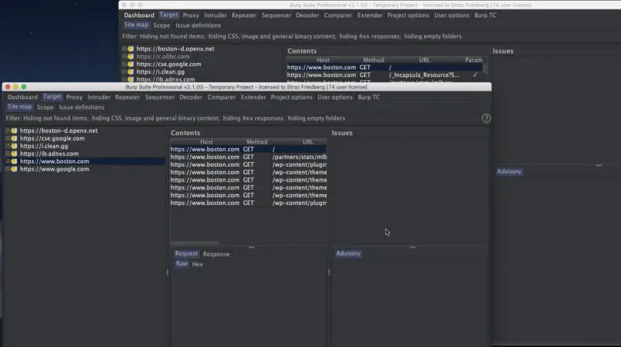Screen dimensions: 621x347
Task: Expand the https://boston-d.openx.net tree node
Action: pos(7,130)
